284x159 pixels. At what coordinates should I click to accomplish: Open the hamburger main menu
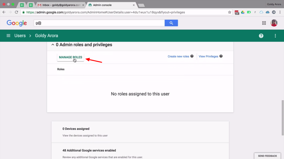click(x=8, y=35)
